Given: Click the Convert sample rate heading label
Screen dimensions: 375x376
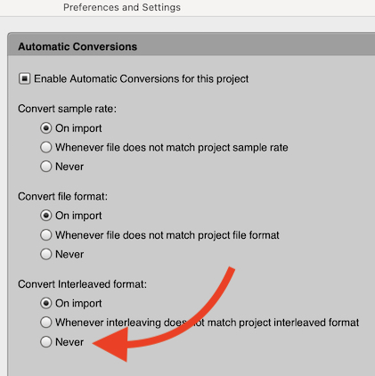Looking at the screenshot, I should (x=68, y=109).
